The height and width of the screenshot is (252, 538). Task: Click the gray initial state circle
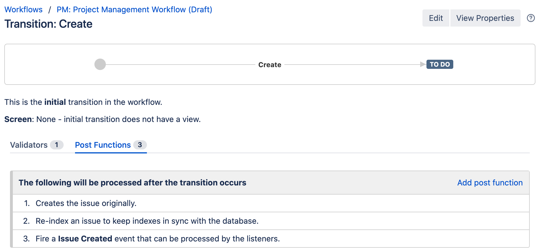[100, 64]
